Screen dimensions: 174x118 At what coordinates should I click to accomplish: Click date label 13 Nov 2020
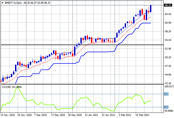point(8,115)
